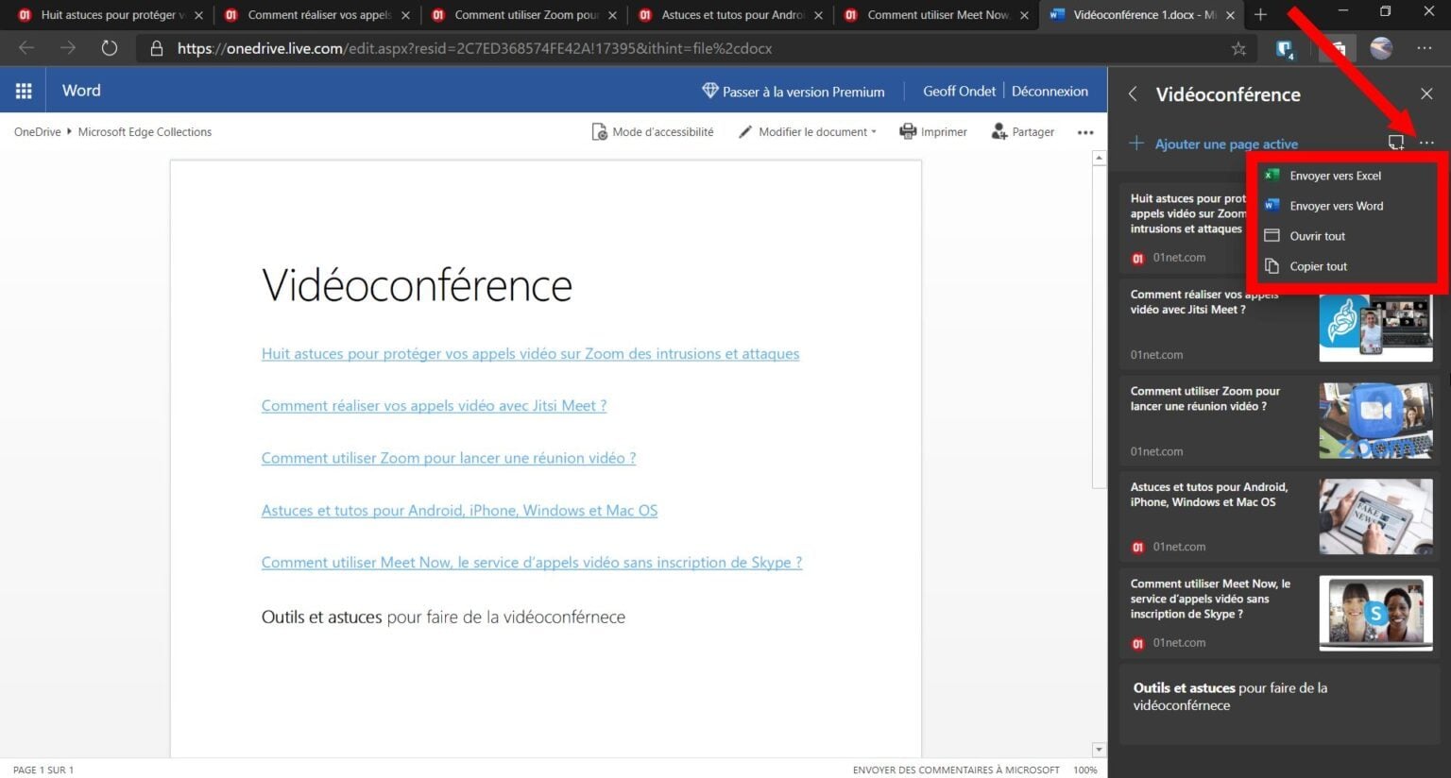This screenshot has width=1451, height=778.
Task: Go back using the Vidéoconférence panel arrow
Action: pos(1132,94)
